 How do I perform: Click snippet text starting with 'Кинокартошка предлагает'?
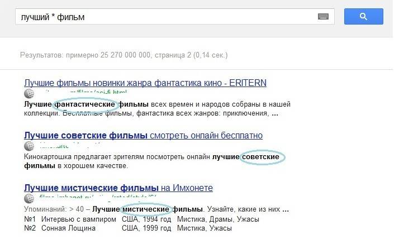112,157
